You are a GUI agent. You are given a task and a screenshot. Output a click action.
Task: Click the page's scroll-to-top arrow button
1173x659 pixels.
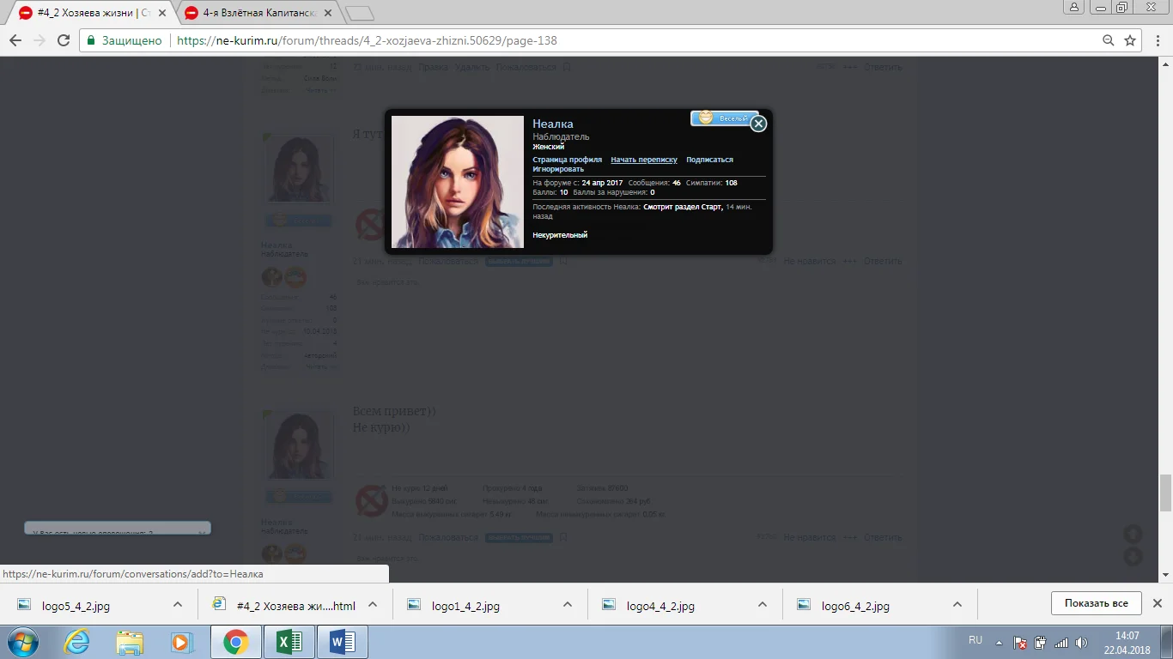1133,534
